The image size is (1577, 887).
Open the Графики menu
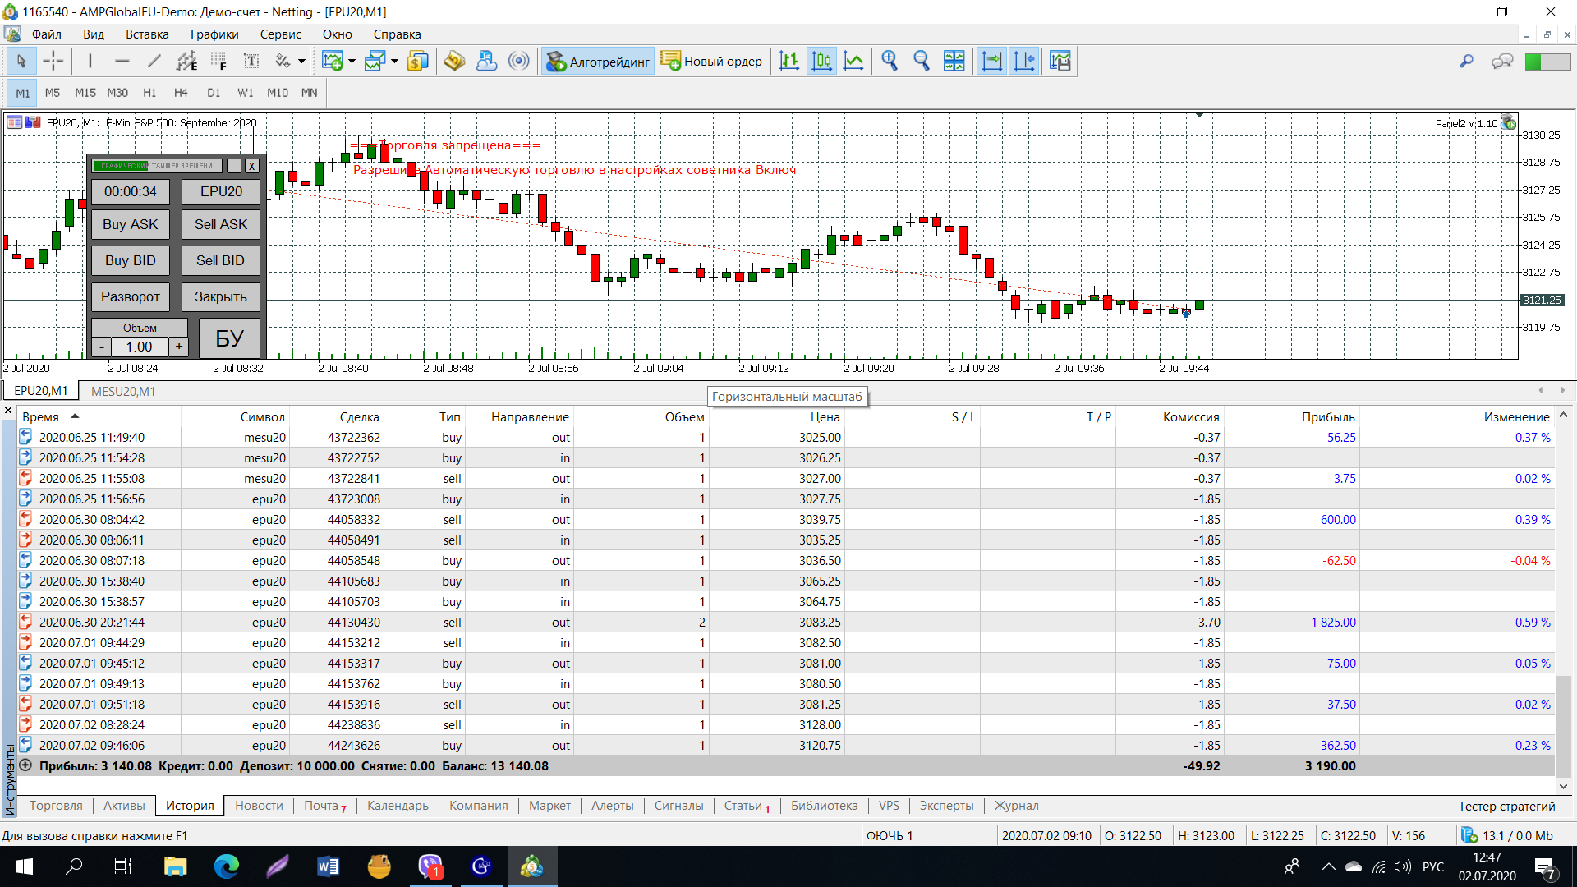214,34
